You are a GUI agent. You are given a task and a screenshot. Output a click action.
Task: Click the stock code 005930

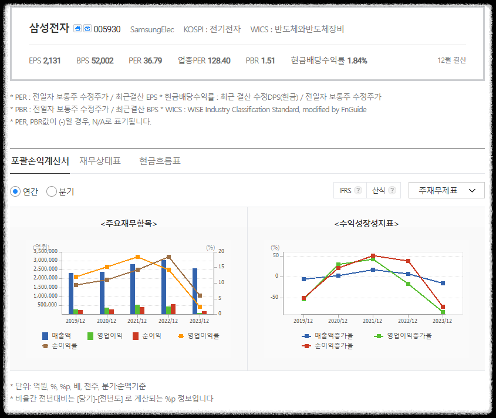point(107,29)
